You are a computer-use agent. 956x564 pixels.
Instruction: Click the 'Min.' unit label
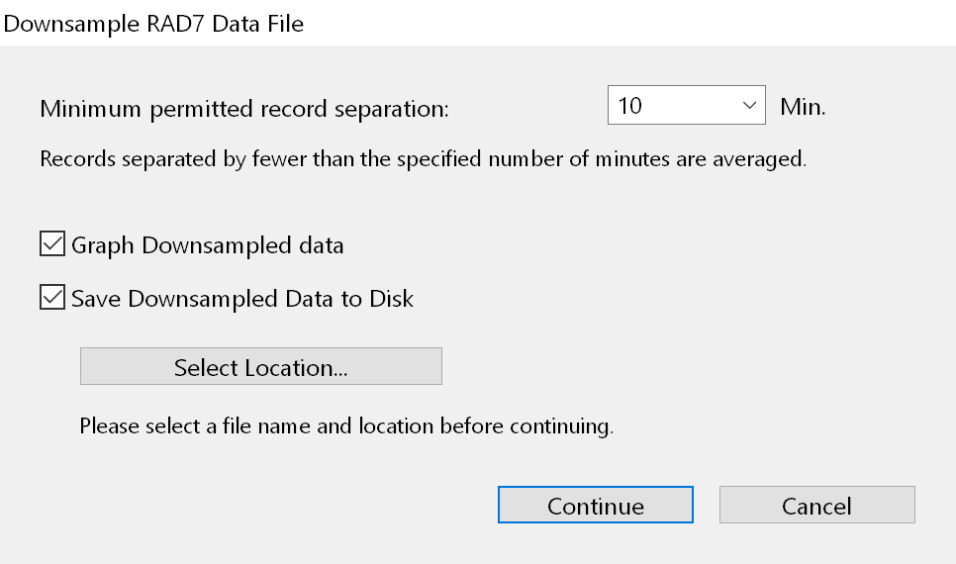tap(803, 107)
